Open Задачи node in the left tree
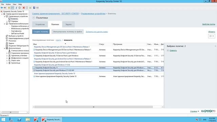Viewport: 217px width, 122px height. pyautogui.click(x=11, y=43)
